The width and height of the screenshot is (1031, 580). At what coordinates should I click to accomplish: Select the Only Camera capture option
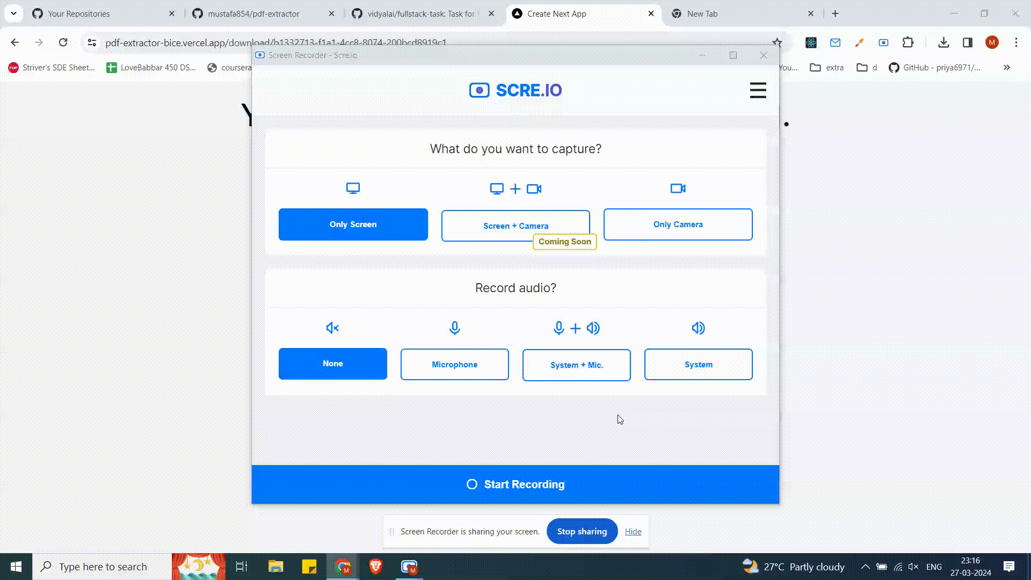pos(678,224)
